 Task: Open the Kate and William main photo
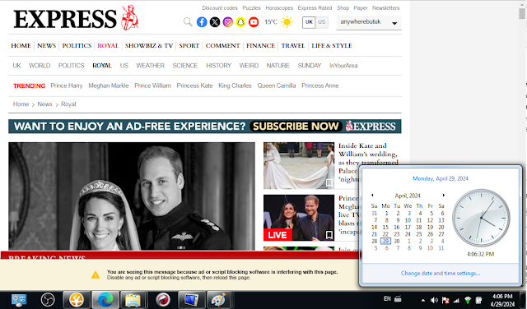pos(132,196)
